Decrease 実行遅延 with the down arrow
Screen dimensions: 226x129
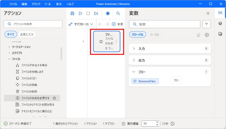click(x=157, y=125)
